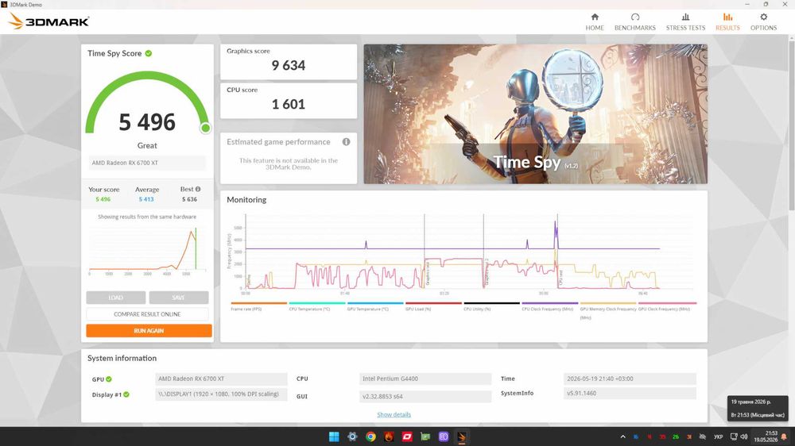Click the green check next to Display #1
The image size is (795, 446).
click(x=126, y=394)
